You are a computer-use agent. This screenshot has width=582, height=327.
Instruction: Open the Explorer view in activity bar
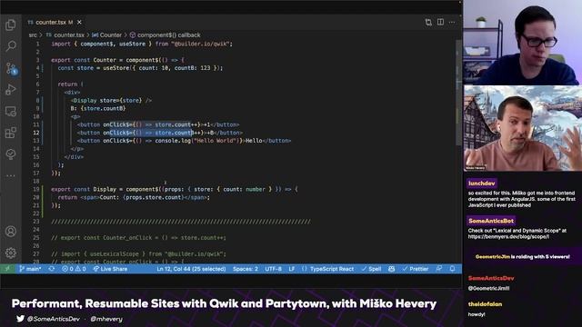pyautogui.click(x=11, y=25)
